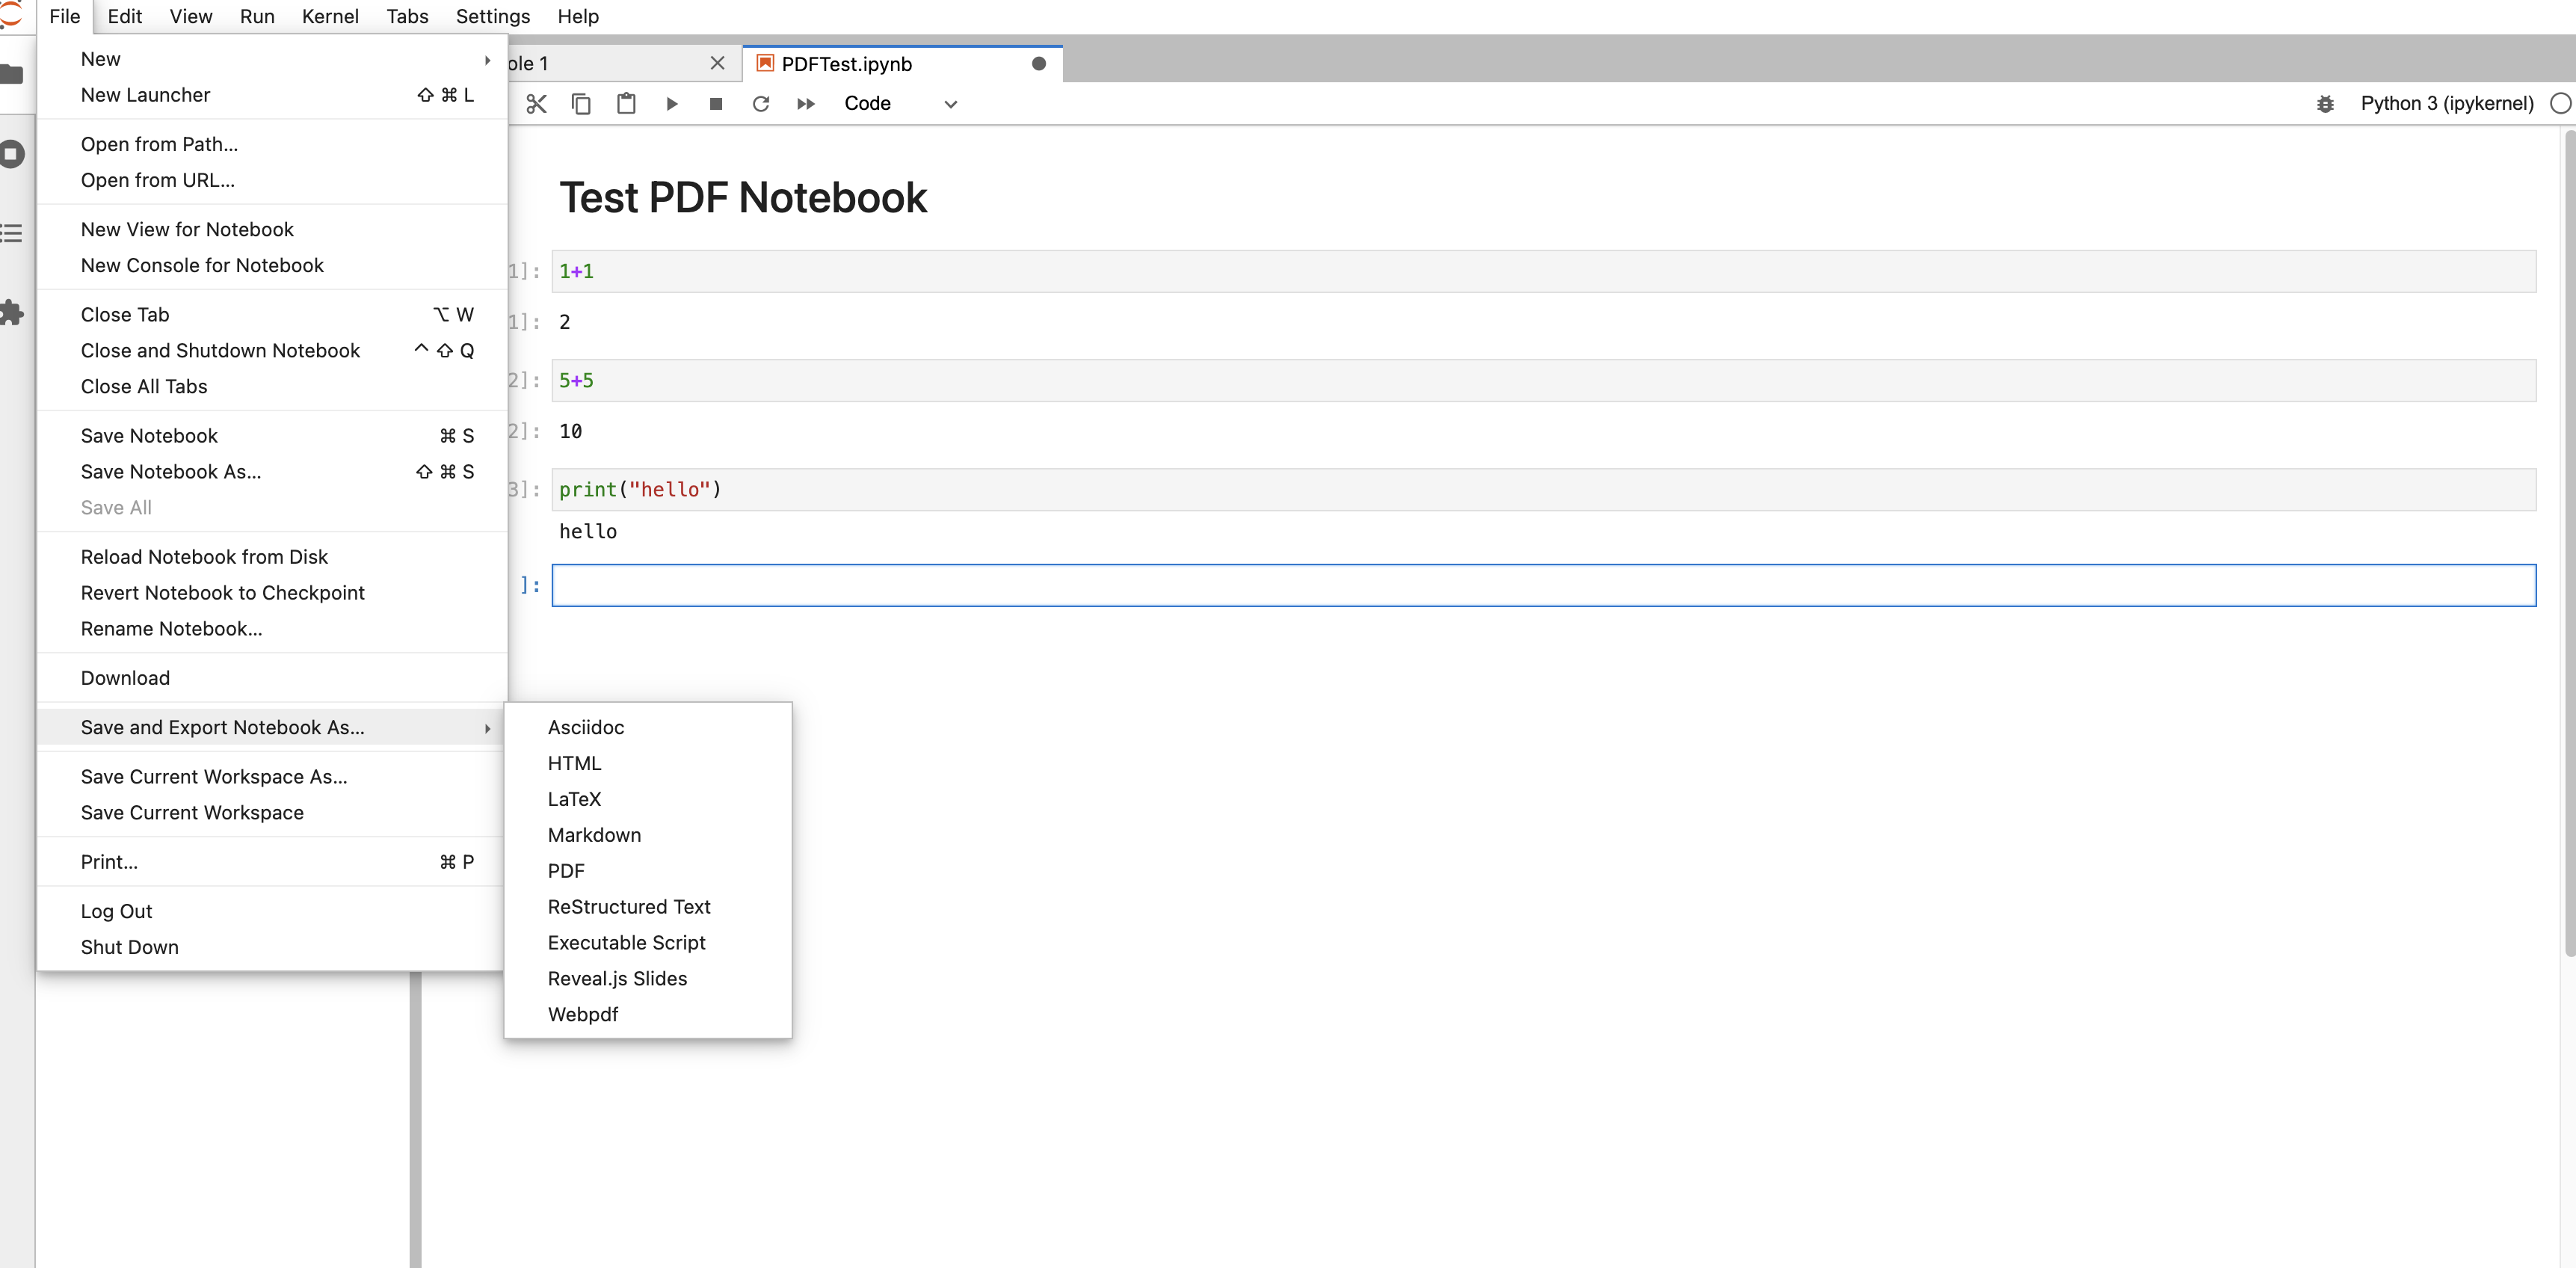Choose Rename Notebook...

click(272, 629)
